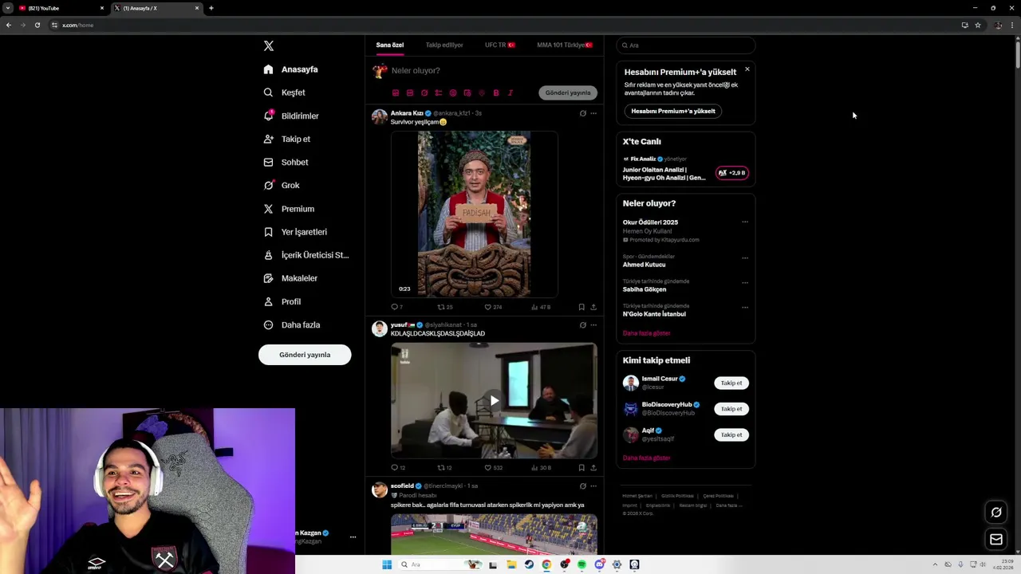The image size is (1021, 574).
Task: Switch to UFC TR tab
Action: point(500,45)
